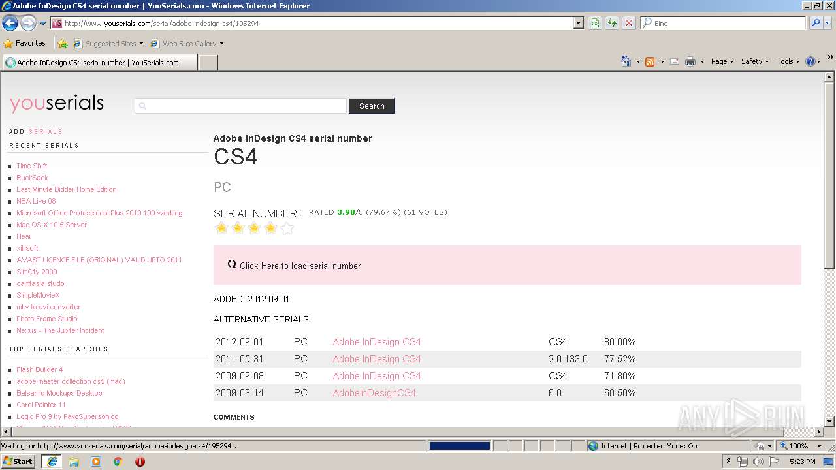Click the Stop loading red X icon
The image size is (836, 470).
click(x=628, y=23)
